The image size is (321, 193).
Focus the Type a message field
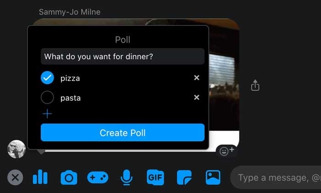[x=276, y=178]
